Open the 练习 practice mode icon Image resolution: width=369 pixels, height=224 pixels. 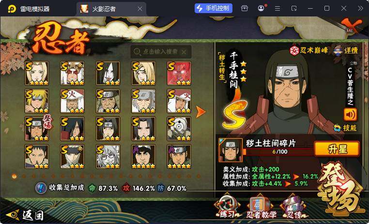click(x=227, y=207)
